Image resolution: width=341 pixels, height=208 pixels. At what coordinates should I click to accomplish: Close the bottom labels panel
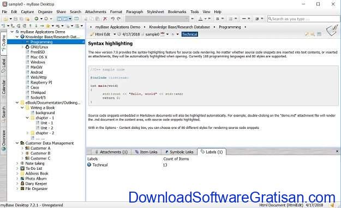pos(337,151)
